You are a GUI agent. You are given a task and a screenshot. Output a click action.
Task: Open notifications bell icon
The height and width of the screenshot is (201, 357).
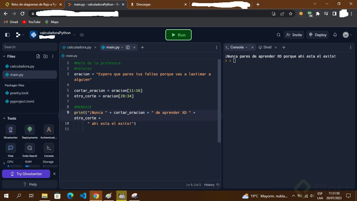(335, 35)
